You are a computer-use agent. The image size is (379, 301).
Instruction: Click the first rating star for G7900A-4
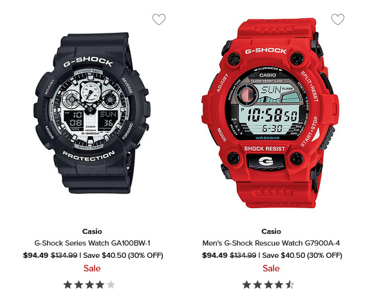pos(247,284)
